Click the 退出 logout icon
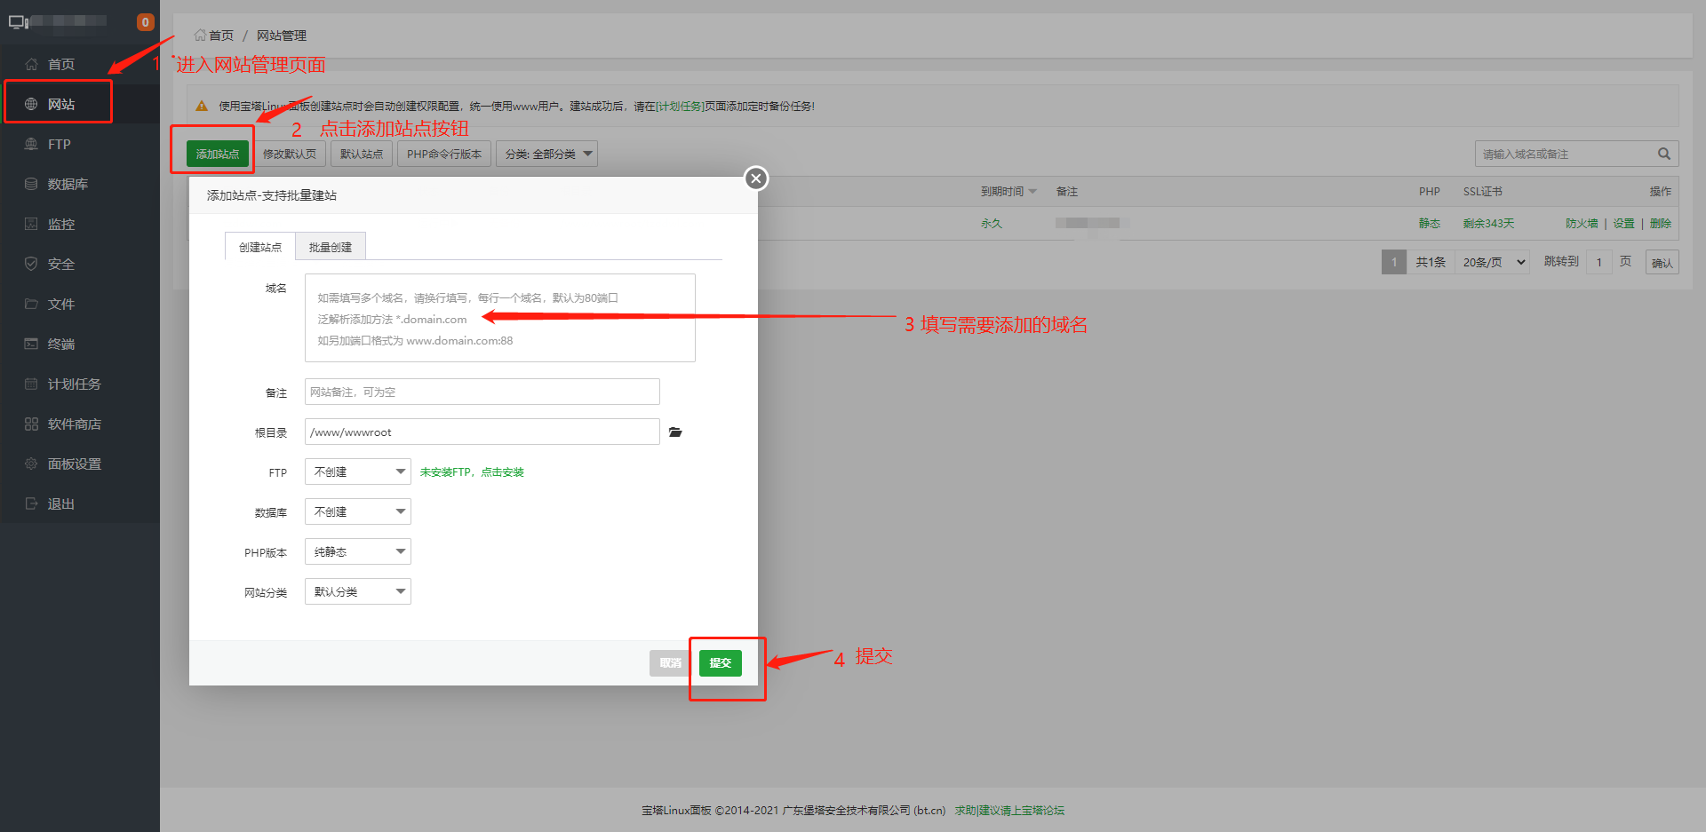Screen dimensions: 1706x832 click(31, 503)
